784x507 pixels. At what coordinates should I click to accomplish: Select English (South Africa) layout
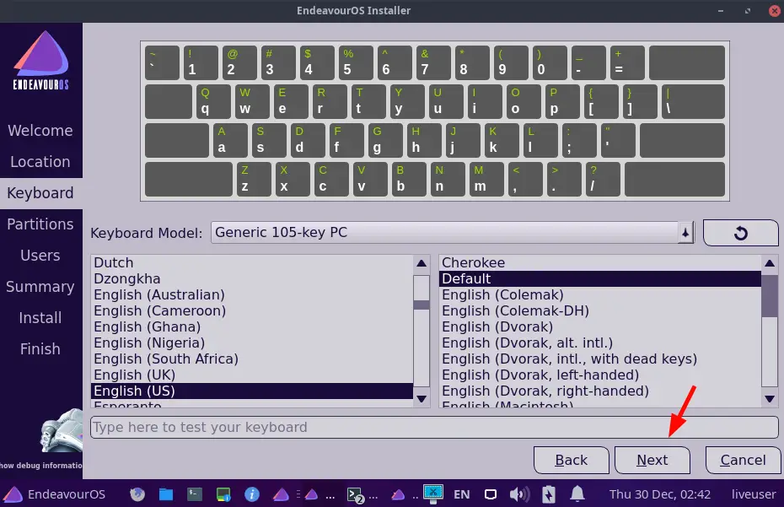click(x=252, y=359)
